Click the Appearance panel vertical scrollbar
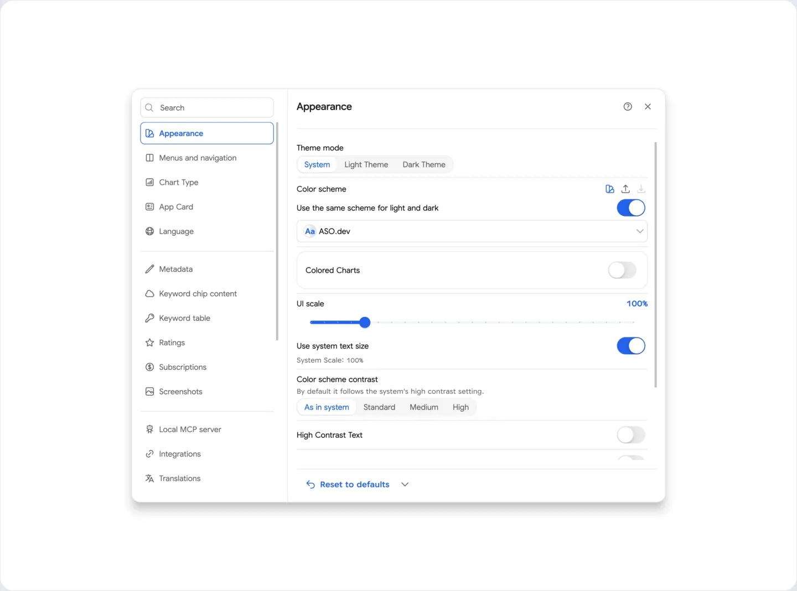This screenshot has height=591, width=797. pos(656,265)
